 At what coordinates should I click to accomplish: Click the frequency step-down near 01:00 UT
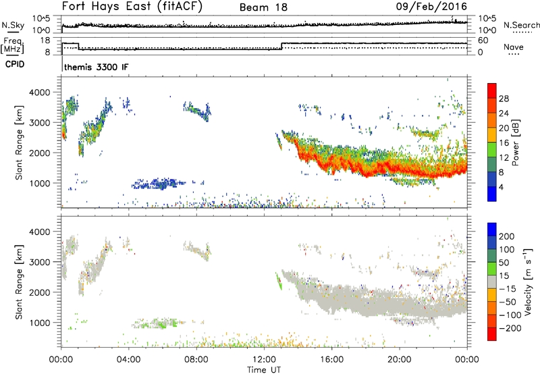tap(78, 46)
